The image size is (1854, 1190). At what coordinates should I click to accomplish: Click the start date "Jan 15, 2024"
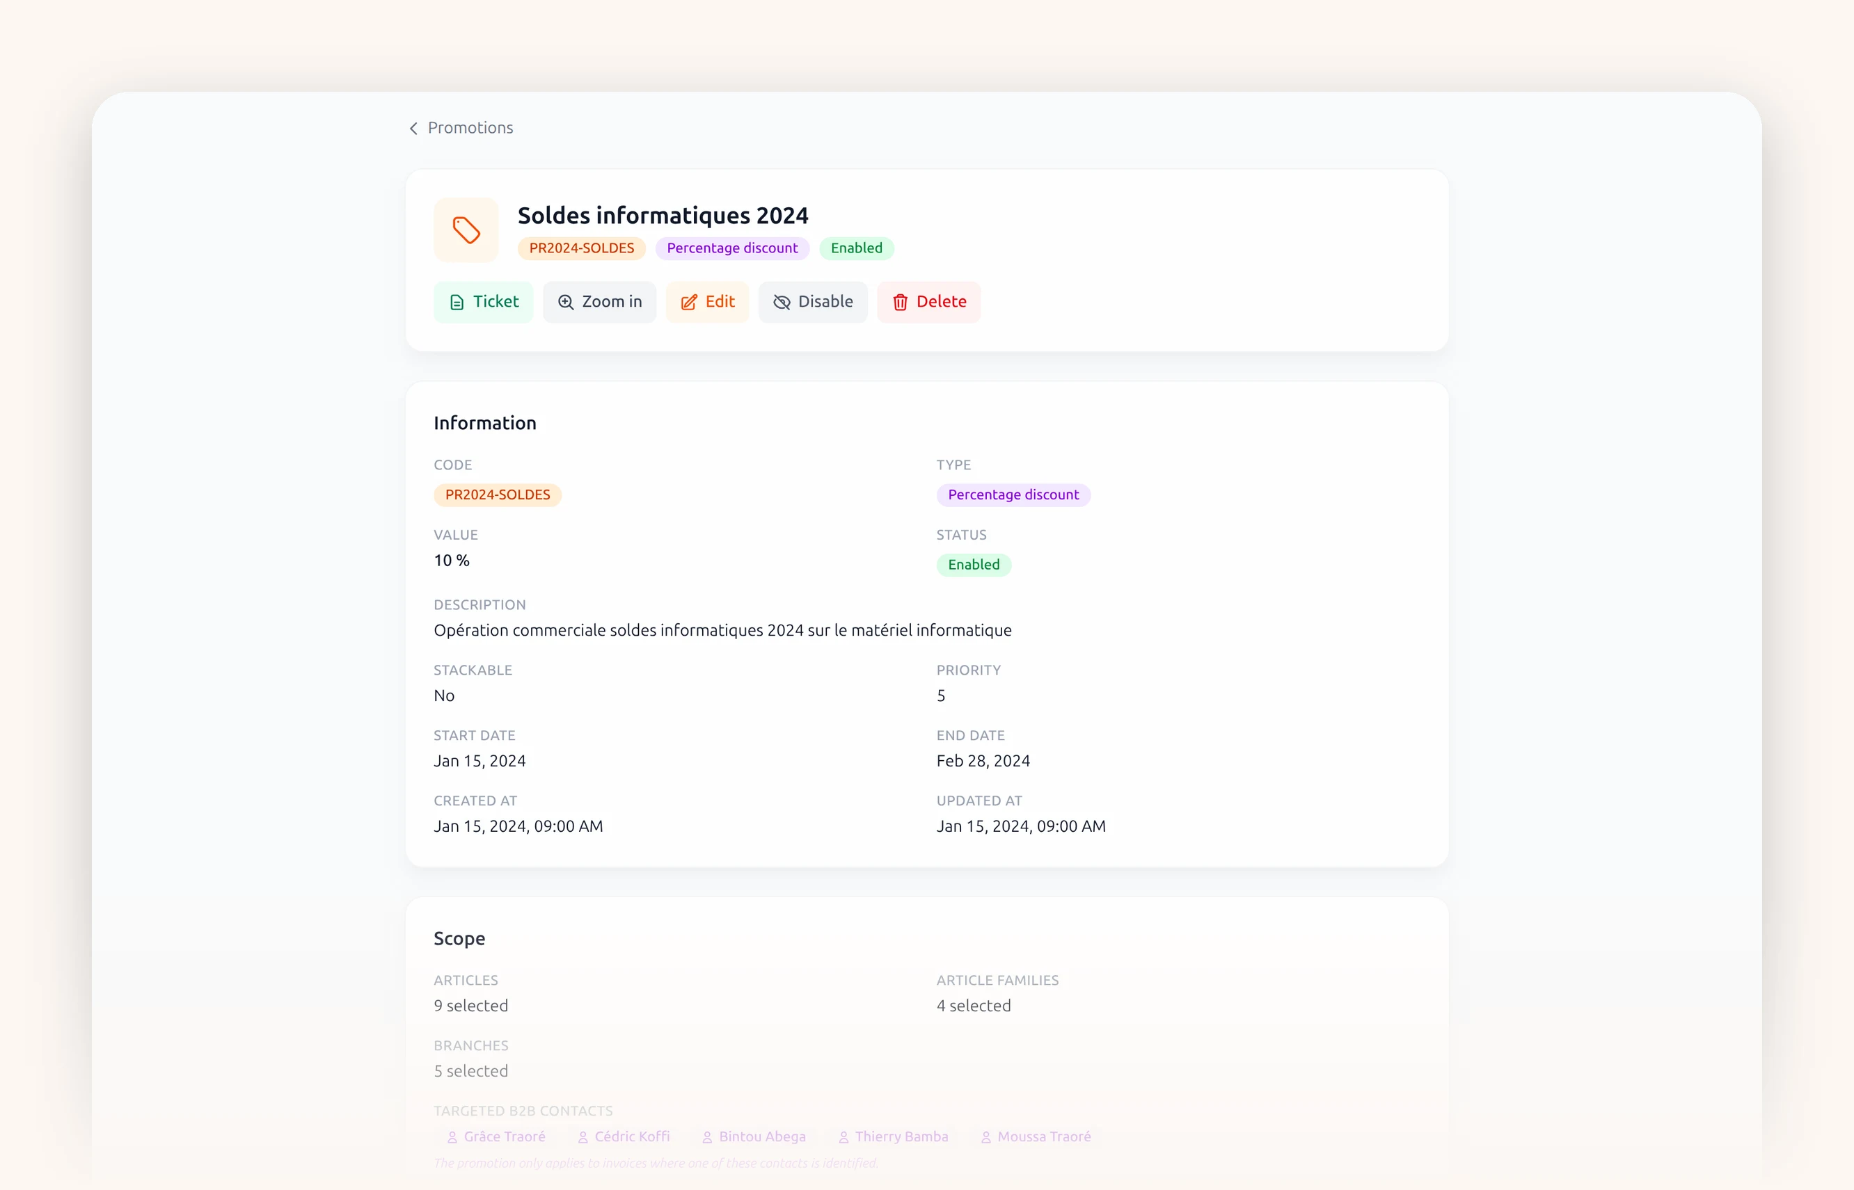point(480,761)
